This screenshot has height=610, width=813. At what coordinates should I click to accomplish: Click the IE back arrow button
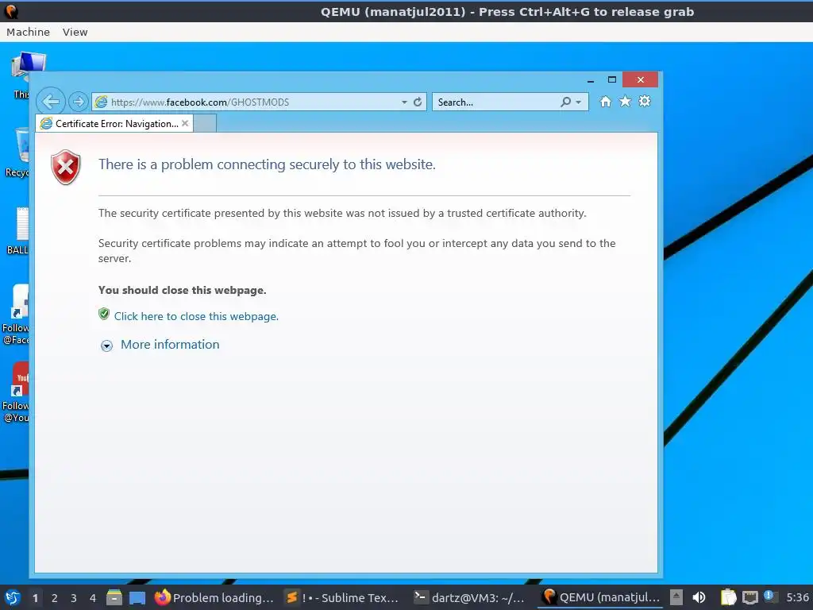click(51, 101)
